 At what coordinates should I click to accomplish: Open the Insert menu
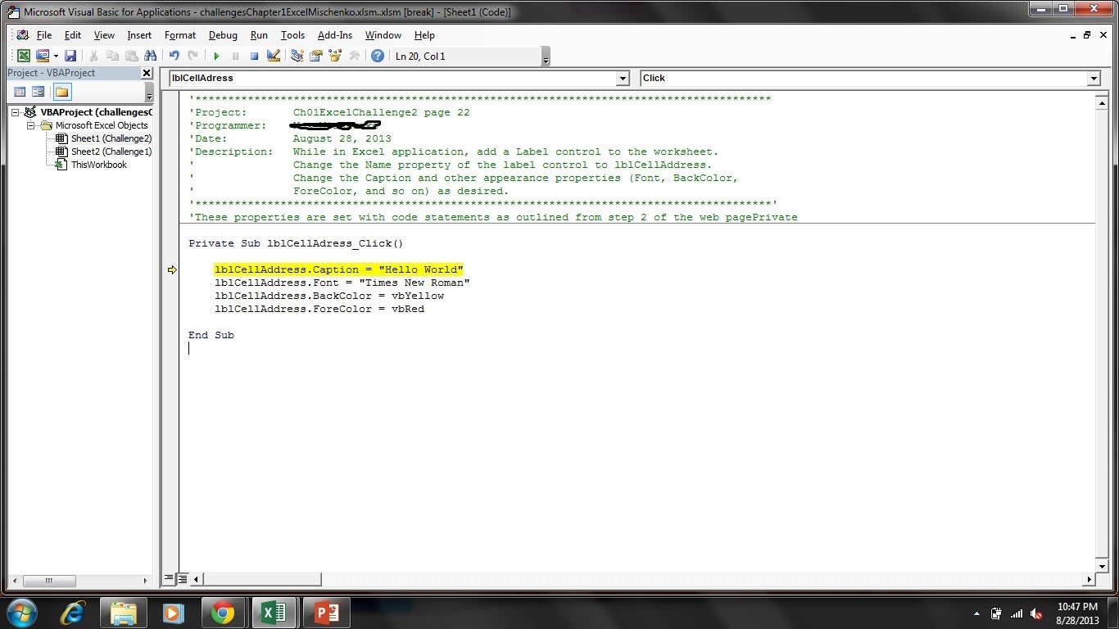pos(139,35)
